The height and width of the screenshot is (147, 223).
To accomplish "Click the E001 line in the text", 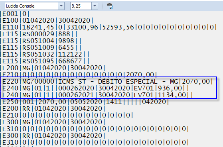I will click(15, 14).
